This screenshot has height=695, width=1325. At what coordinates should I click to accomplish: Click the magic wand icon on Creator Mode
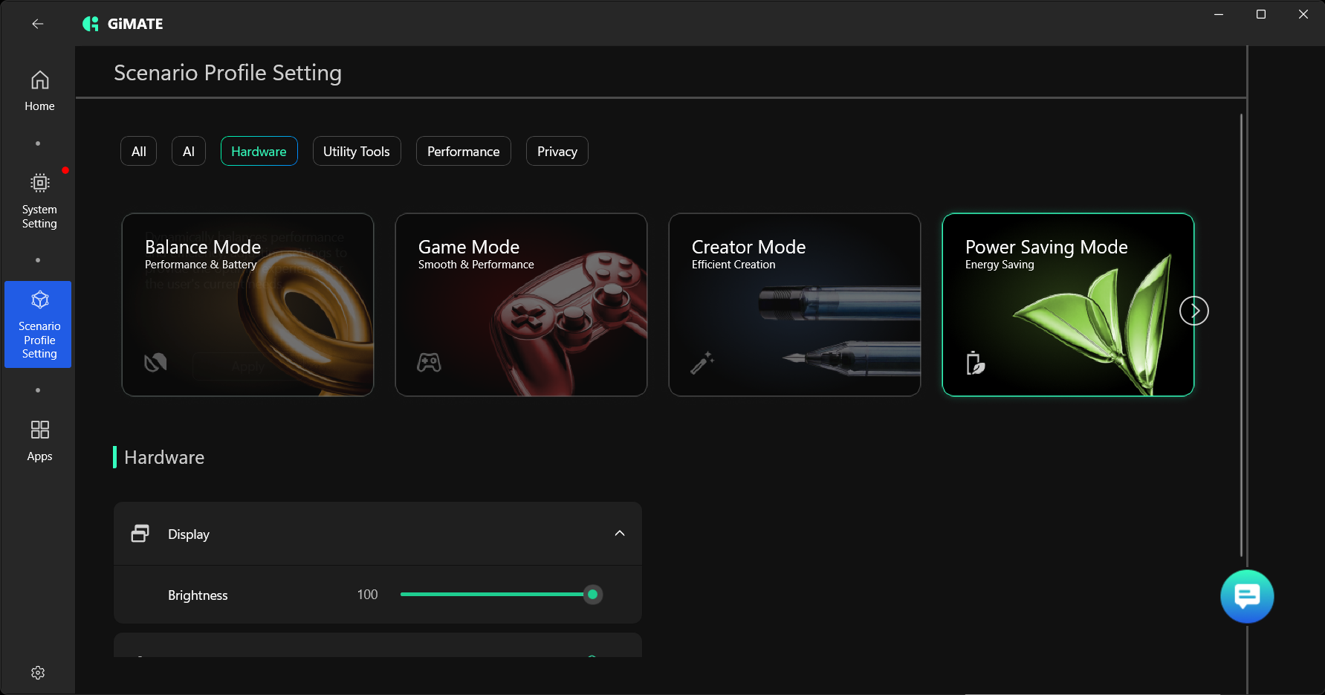coord(702,363)
